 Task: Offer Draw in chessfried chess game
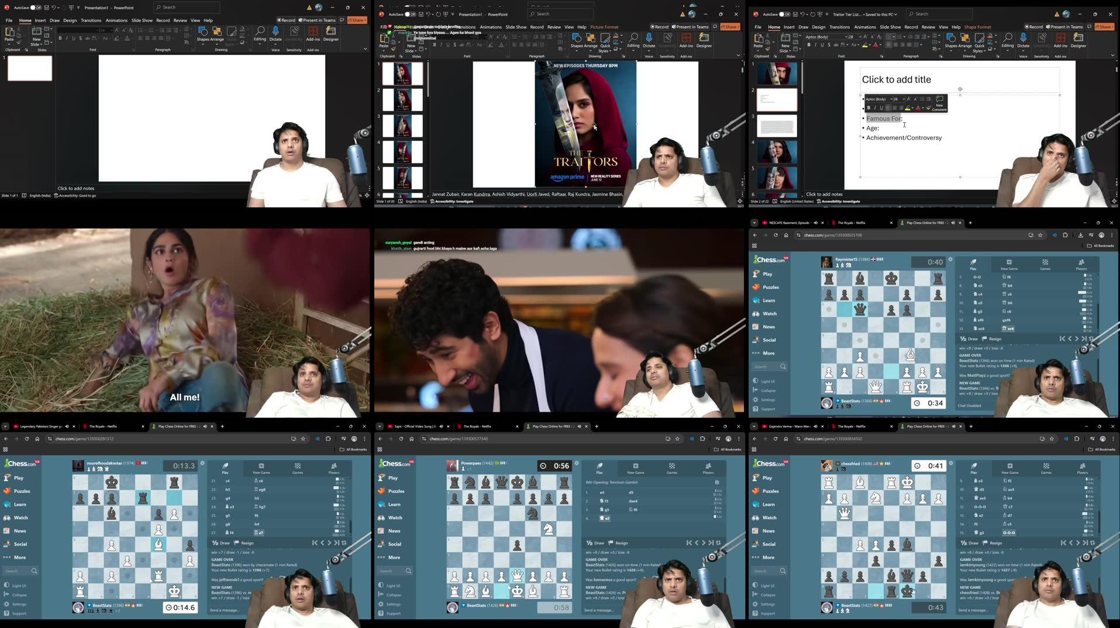click(x=969, y=543)
